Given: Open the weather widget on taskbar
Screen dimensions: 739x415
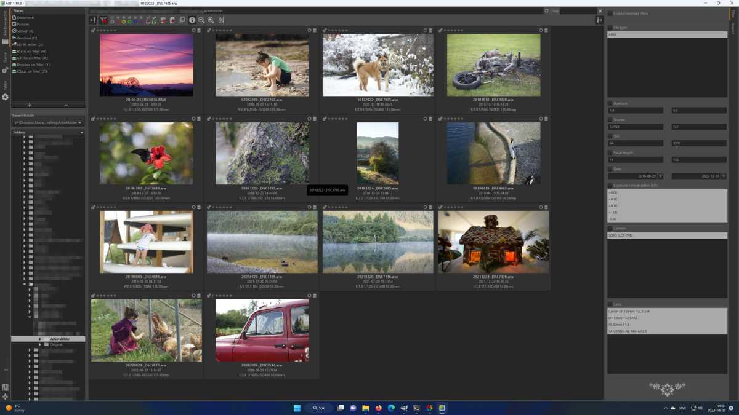Looking at the screenshot, I should tap(14, 408).
